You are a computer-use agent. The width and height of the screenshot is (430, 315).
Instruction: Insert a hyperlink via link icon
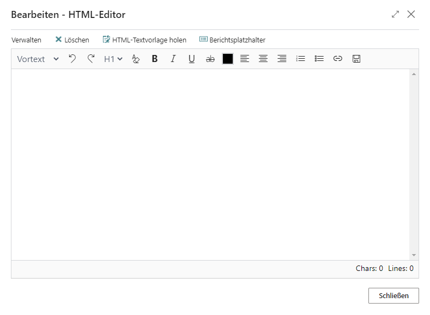coord(337,59)
